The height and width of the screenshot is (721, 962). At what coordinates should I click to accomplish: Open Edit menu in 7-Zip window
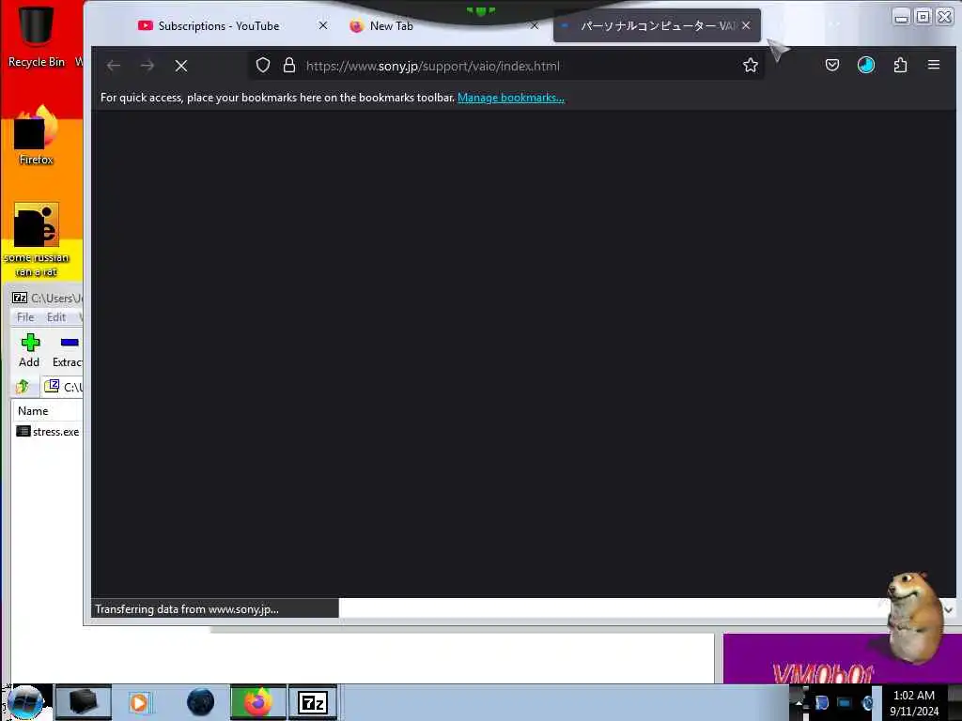tap(55, 317)
